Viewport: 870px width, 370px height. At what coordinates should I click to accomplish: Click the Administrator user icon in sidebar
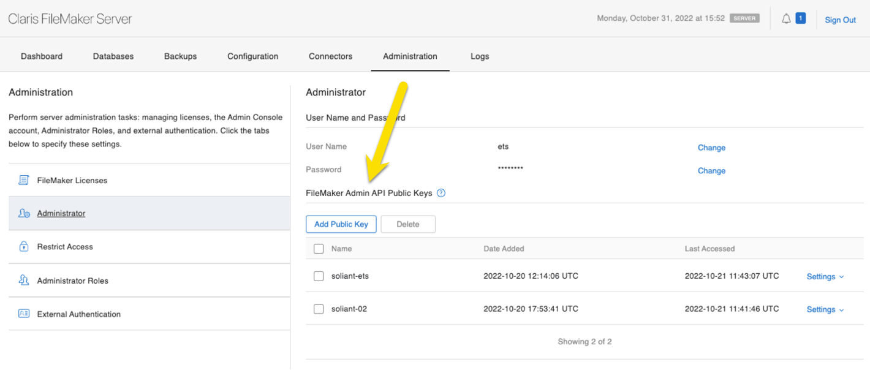(24, 213)
